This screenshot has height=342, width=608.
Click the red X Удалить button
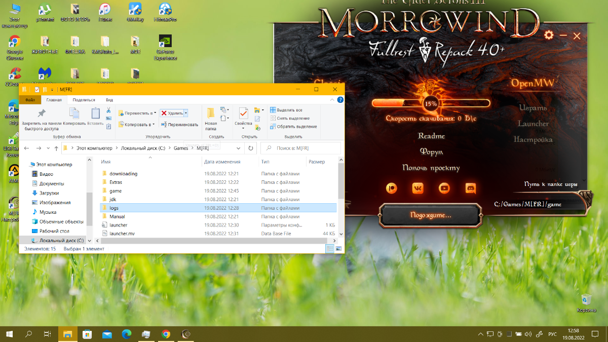pyautogui.click(x=172, y=113)
